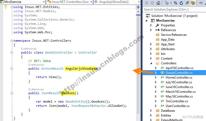Click the Solution 'MvcExercise' icon

[148, 16]
